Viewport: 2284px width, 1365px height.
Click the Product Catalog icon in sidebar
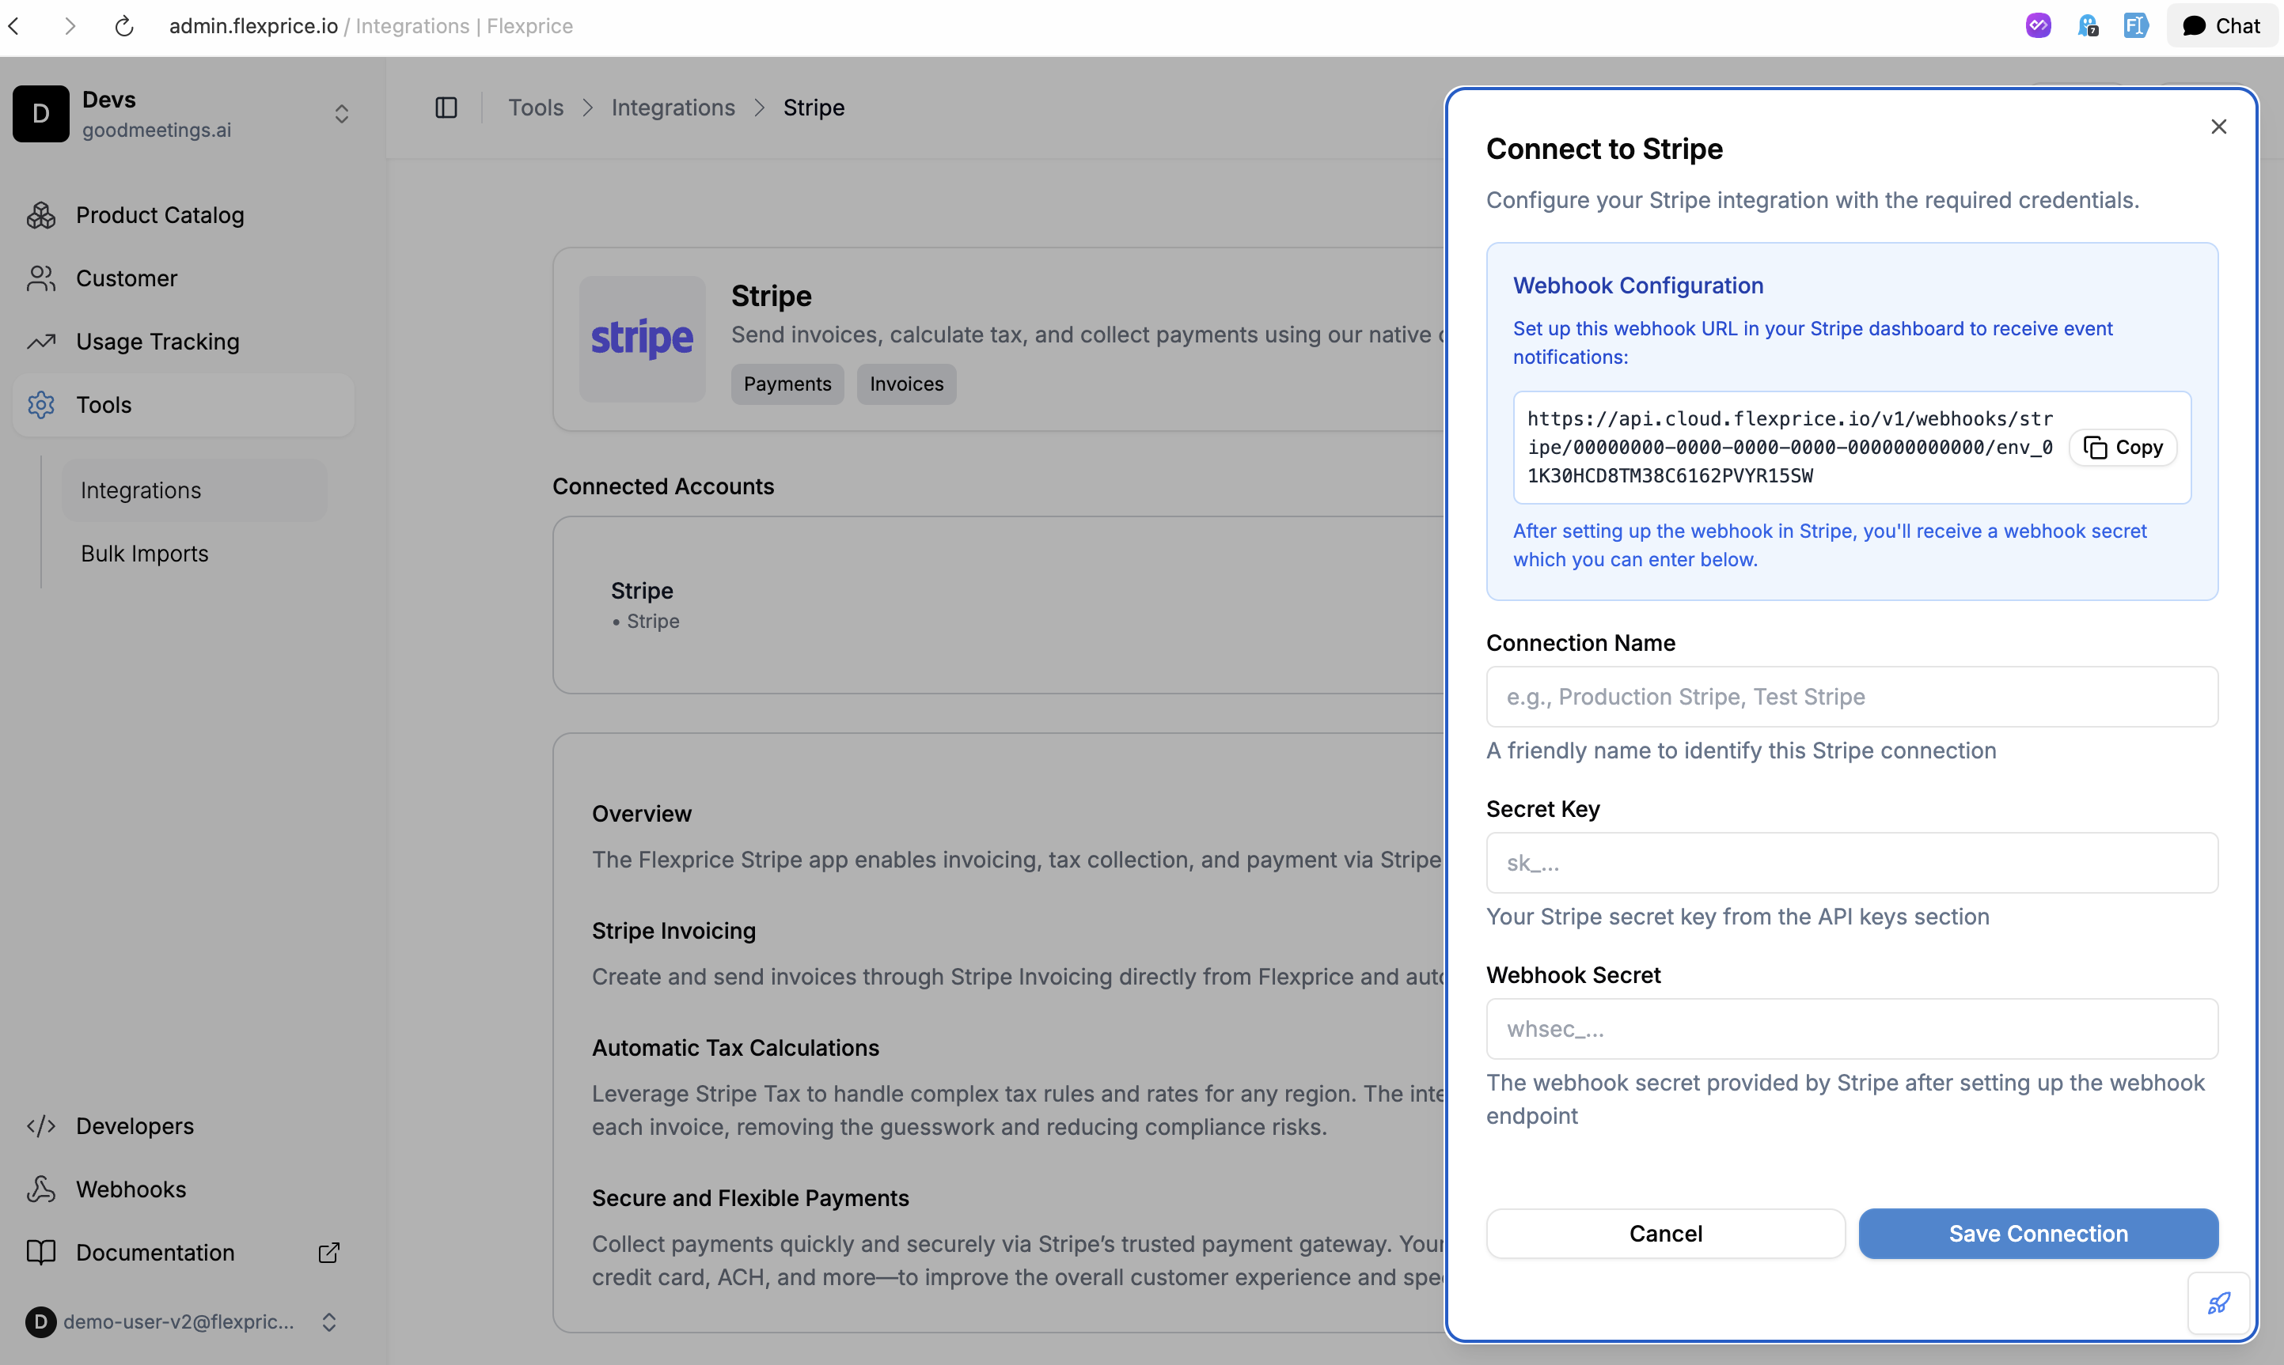click(x=40, y=215)
